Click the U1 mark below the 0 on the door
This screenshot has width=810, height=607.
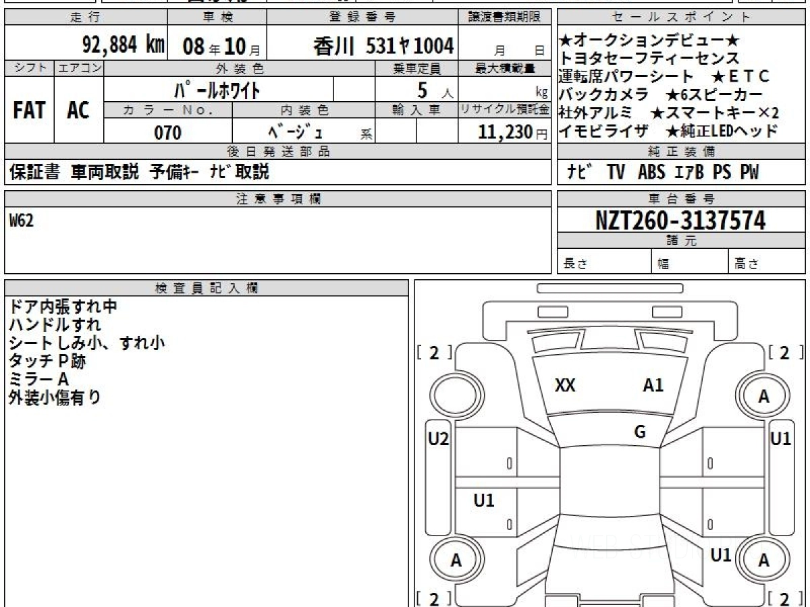point(484,500)
